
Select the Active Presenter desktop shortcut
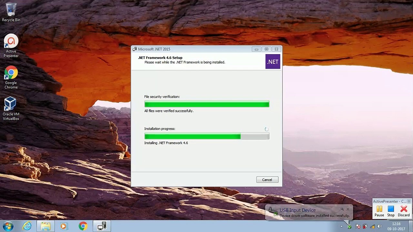(x=11, y=46)
